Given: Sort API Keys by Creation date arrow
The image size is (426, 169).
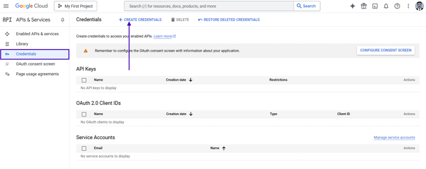Looking at the screenshot, I should [x=190, y=80].
